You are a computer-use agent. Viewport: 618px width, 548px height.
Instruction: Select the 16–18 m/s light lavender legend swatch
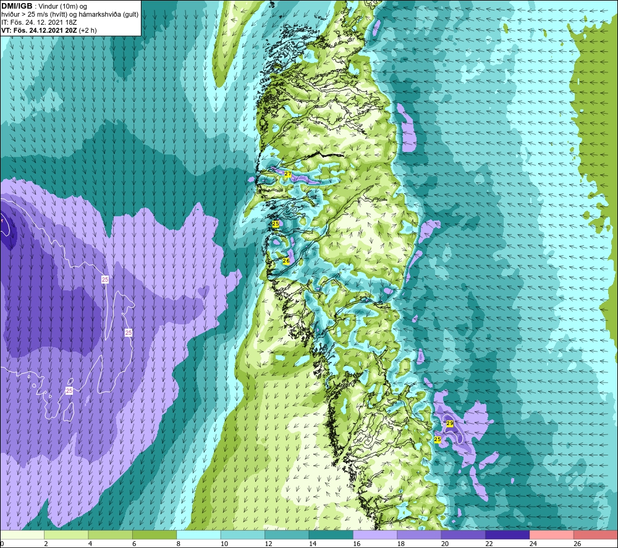pyautogui.click(x=375, y=535)
